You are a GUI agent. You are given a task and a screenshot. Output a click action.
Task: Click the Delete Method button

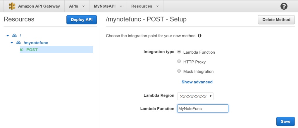[276, 20]
